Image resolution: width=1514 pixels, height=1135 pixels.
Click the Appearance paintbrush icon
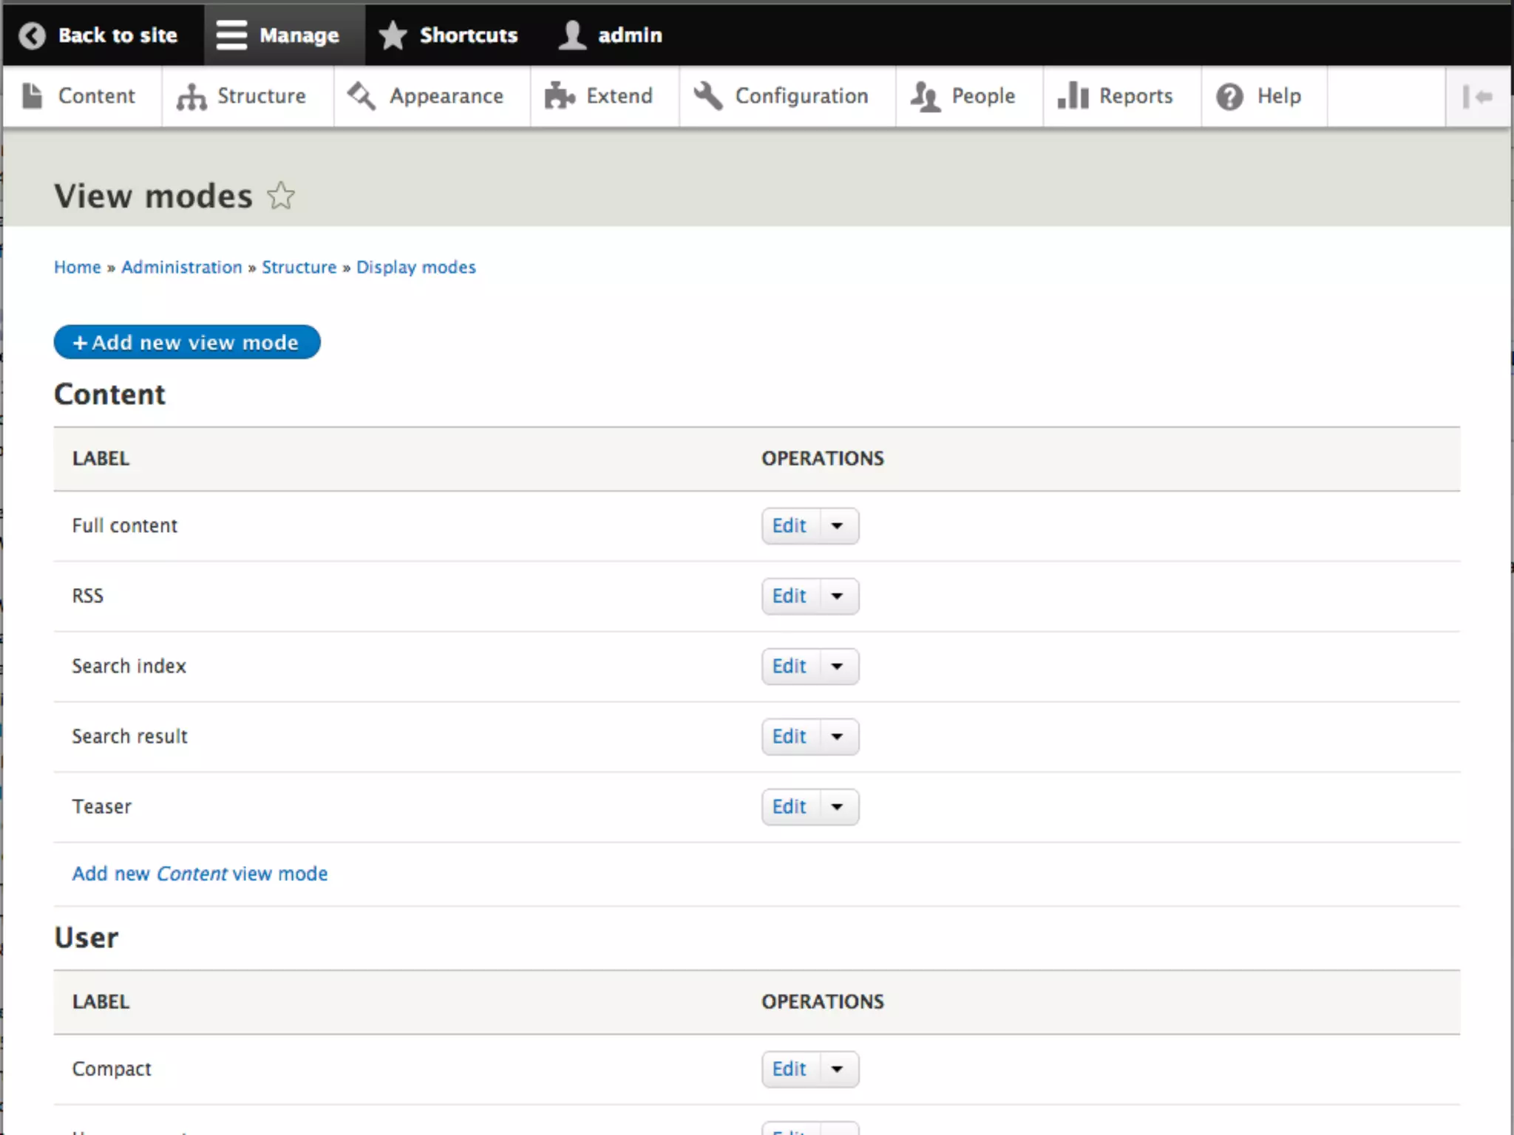[361, 96]
